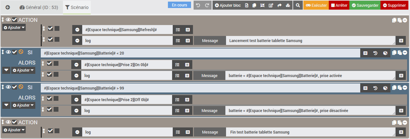The image size is (410, 139).
Task: Disable repeat on Batterie < 20 block
Action: click(x=21, y=52)
